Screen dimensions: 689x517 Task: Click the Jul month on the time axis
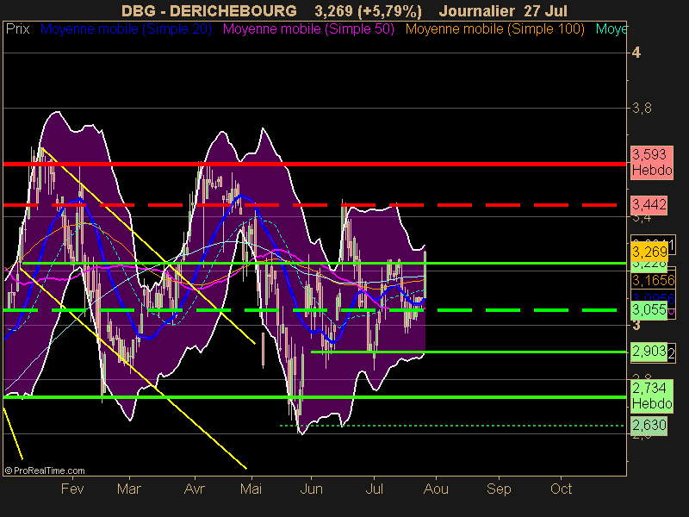[x=374, y=489]
